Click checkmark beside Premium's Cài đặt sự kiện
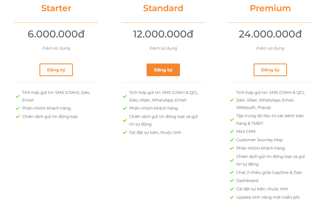Image resolution: width=326 pixels, height=207 pixels. 232,189
